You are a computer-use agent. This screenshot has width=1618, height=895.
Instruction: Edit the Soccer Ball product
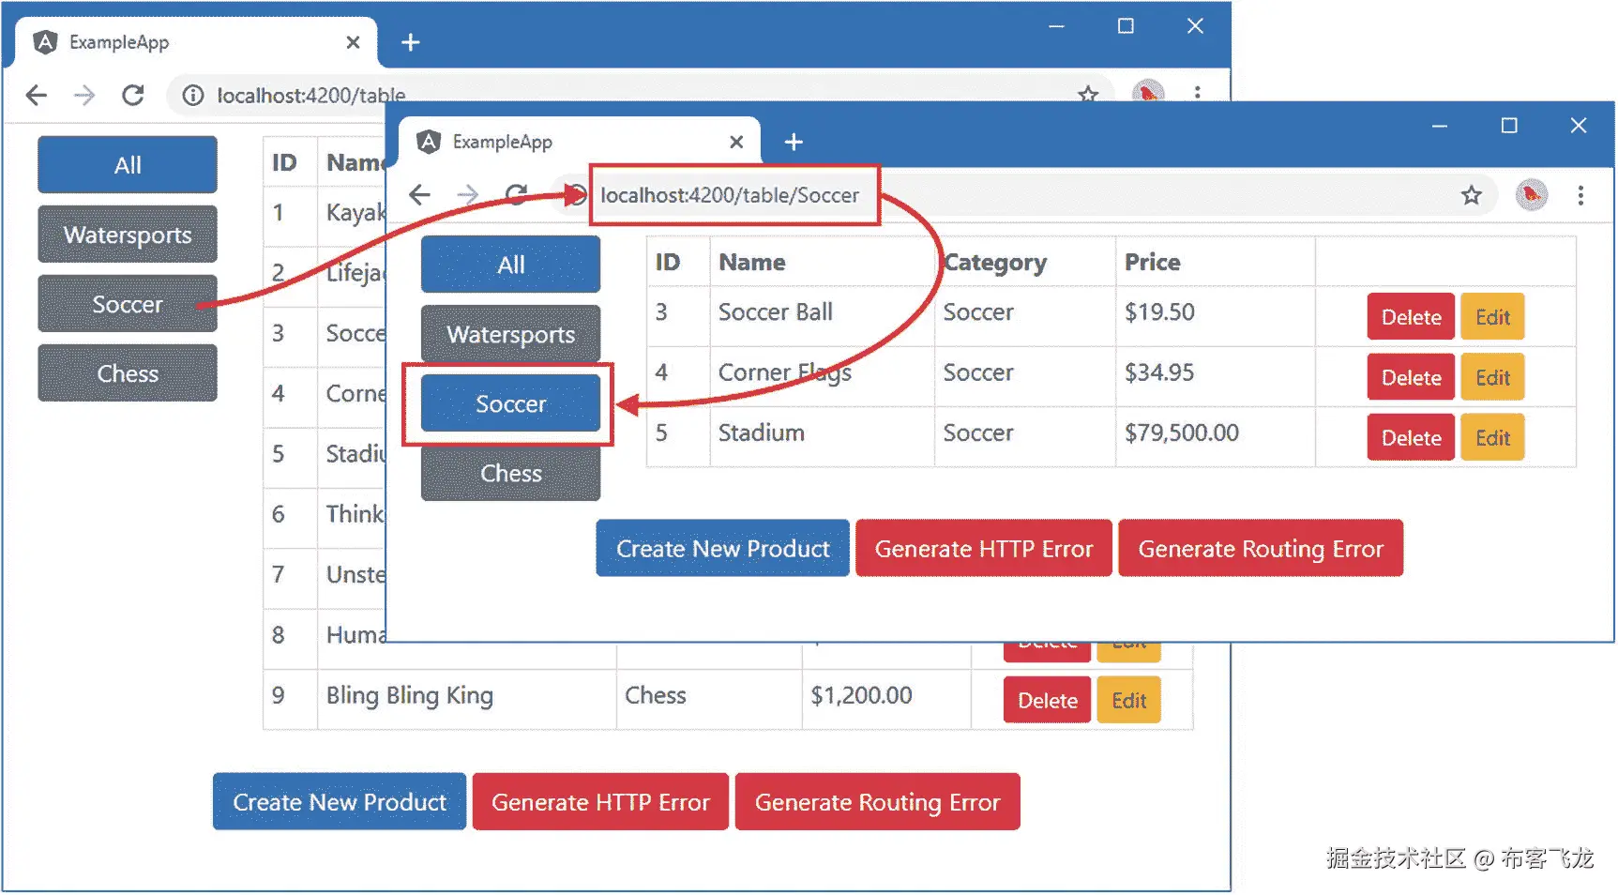click(x=1492, y=317)
